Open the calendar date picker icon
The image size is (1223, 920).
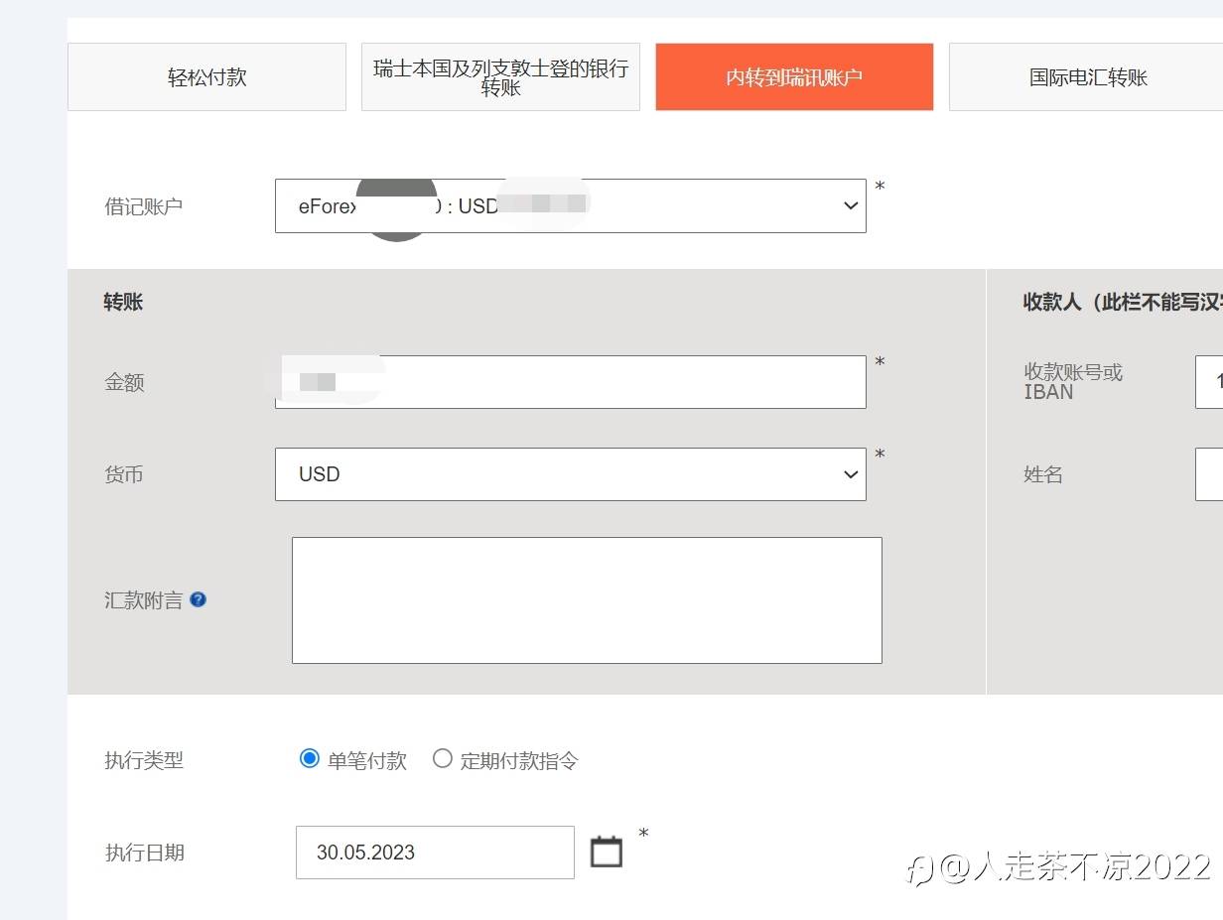coord(607,853)
